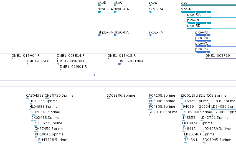The width and height of the screenshot is (236, 144).
Task: Click EST LP21839.5prime
Action: pyautogui.click(x=221, y=101)
